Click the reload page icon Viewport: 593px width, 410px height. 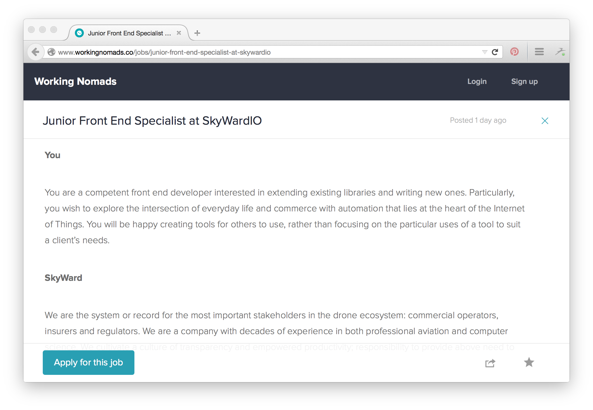pos(495,52)
